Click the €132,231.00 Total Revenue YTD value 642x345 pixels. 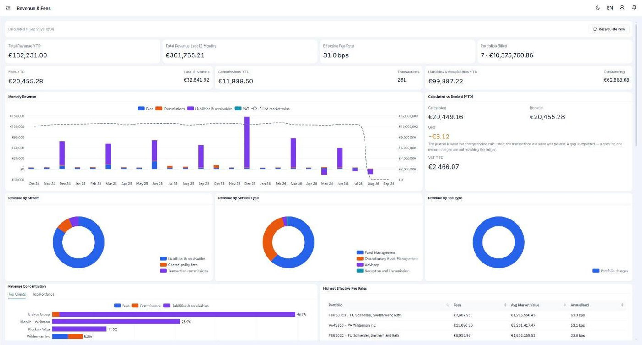coord(28,55)
